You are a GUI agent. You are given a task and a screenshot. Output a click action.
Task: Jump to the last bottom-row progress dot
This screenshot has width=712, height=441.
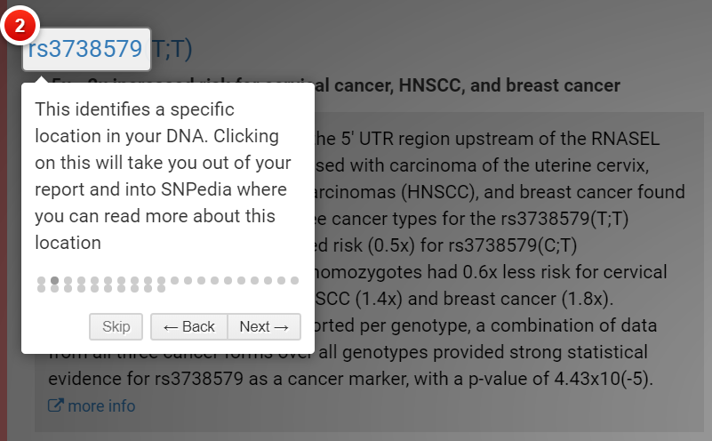pos(162,289)
